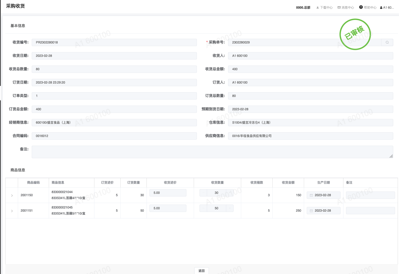Click the 返回 button
The image size is (399, 274).
click(x=201, y=271)
